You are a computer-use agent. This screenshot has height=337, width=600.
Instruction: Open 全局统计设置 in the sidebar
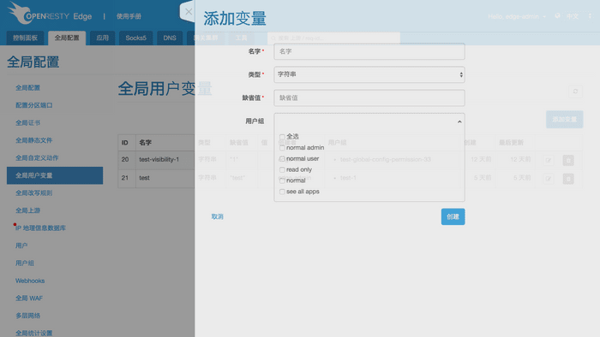pos(33,334)
